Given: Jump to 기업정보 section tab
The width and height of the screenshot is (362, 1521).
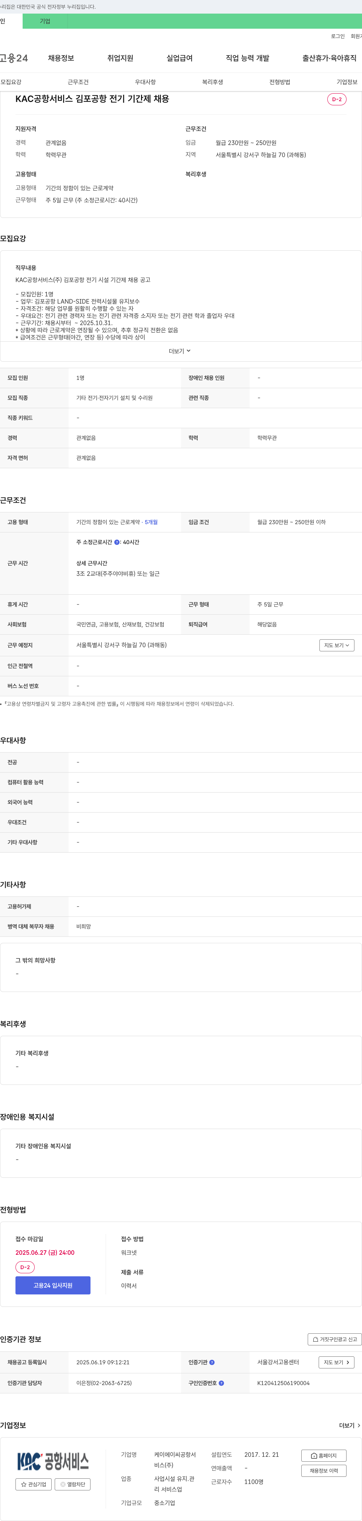Looking at the screenshot, I should pyautogui.click(x=347, y=82).
